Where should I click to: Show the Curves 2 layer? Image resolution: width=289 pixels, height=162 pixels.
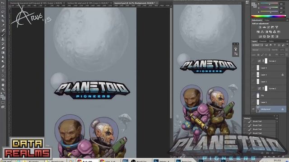point(253,89)
